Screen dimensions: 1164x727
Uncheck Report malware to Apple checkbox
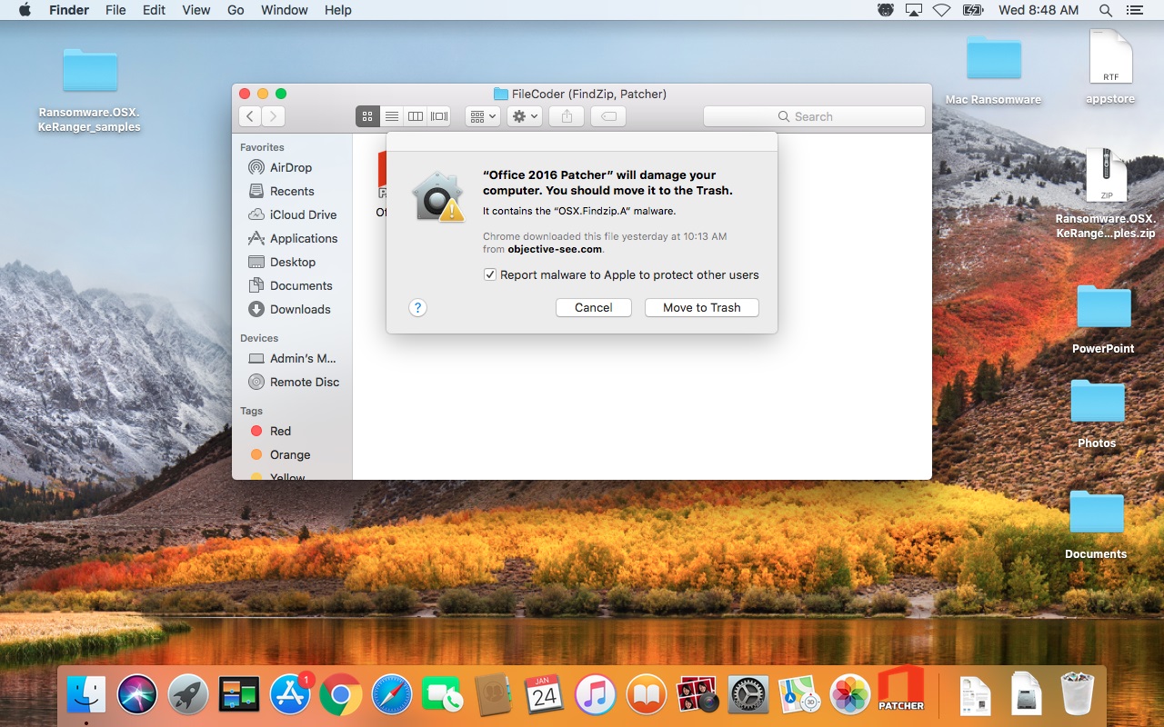tap(490, 274)
